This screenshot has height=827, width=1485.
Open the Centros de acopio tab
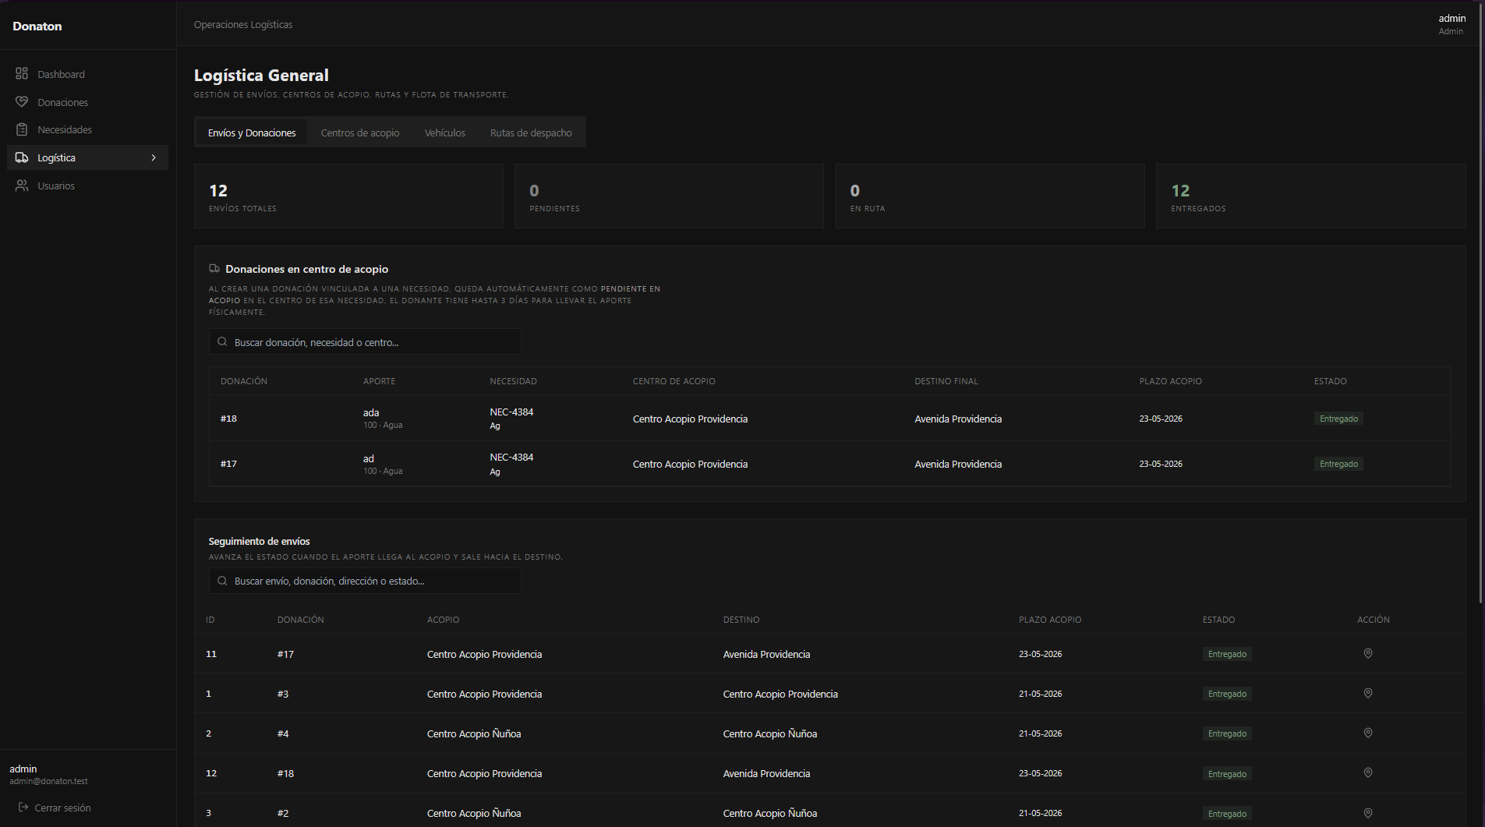pyautogui.click(x=360, y=133)
